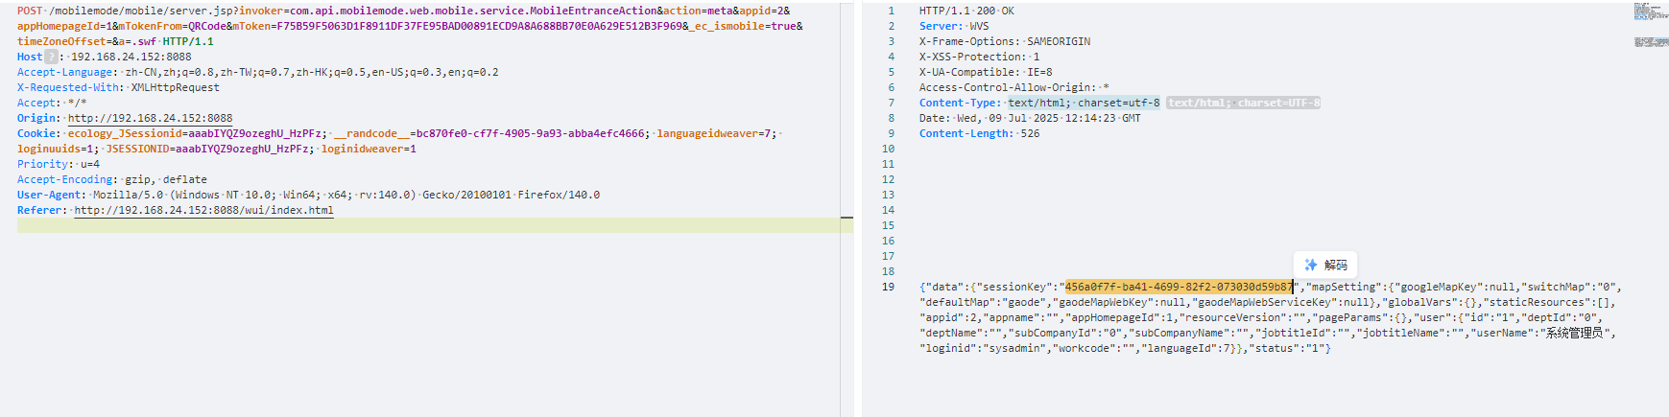The height and width of the screenshot is (417, 1669).
Task: Click the HTTP/1.1 200 OK status line
Action: 966,11
